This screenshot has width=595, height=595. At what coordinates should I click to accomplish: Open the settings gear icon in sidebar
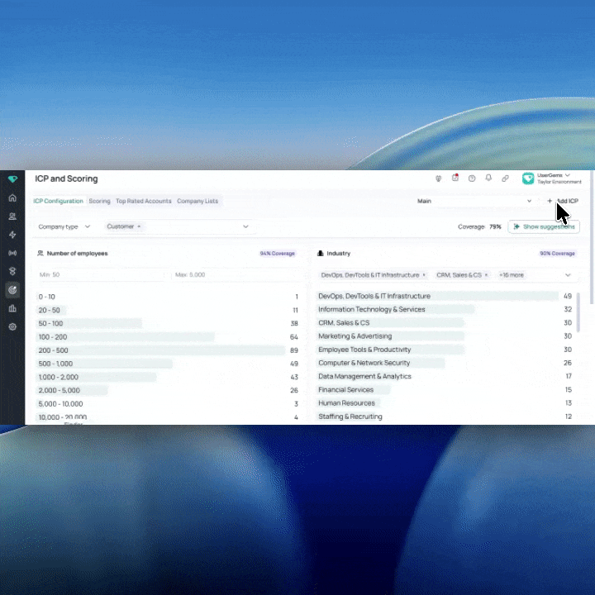(12, 326)
